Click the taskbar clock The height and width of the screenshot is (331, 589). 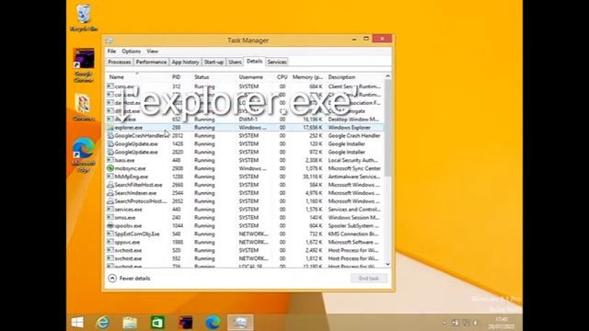coord(502,323)
